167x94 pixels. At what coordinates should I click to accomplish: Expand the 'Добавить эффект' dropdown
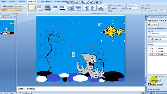click(x=165, y=21)
